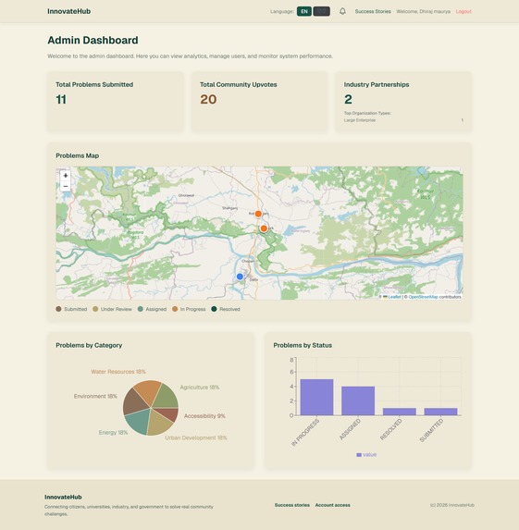Click the In Progress legend color dot
The image size is (519, 530).
coord(175,309)
